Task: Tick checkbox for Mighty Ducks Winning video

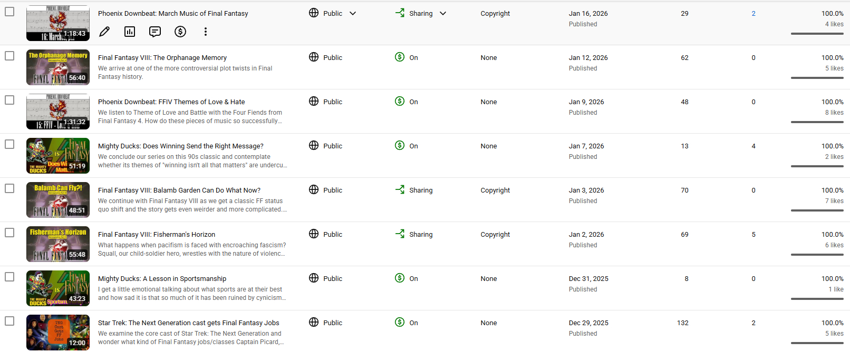Action: (9, 144)
